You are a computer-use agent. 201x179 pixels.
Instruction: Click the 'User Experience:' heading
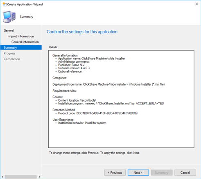click(x=63, y=120)
